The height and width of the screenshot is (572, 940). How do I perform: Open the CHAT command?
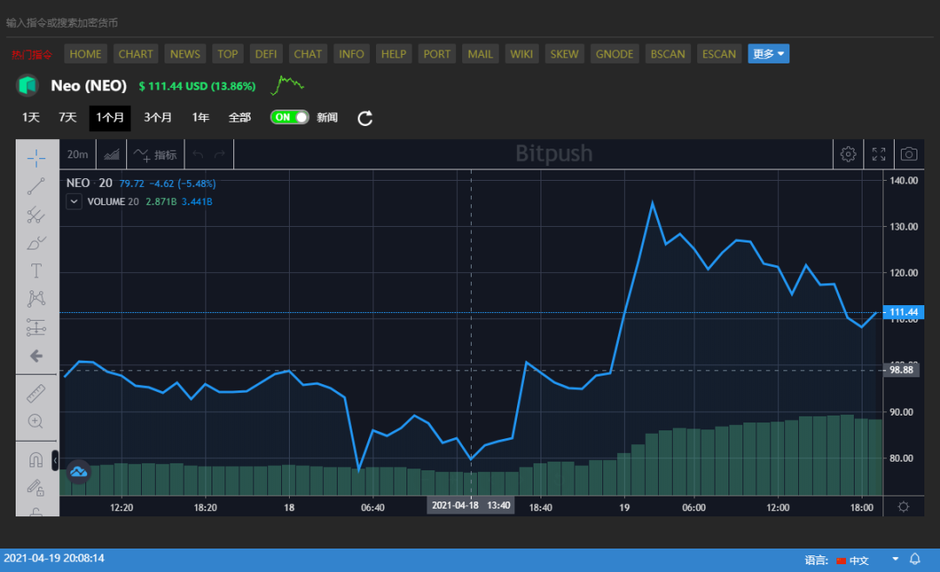coord(307,54)
